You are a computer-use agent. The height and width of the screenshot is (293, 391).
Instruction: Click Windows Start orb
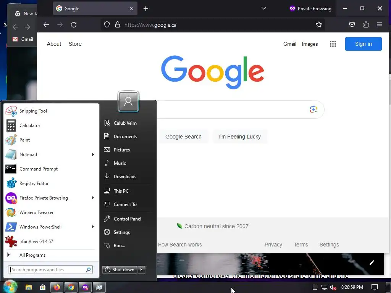pos(10,287)
